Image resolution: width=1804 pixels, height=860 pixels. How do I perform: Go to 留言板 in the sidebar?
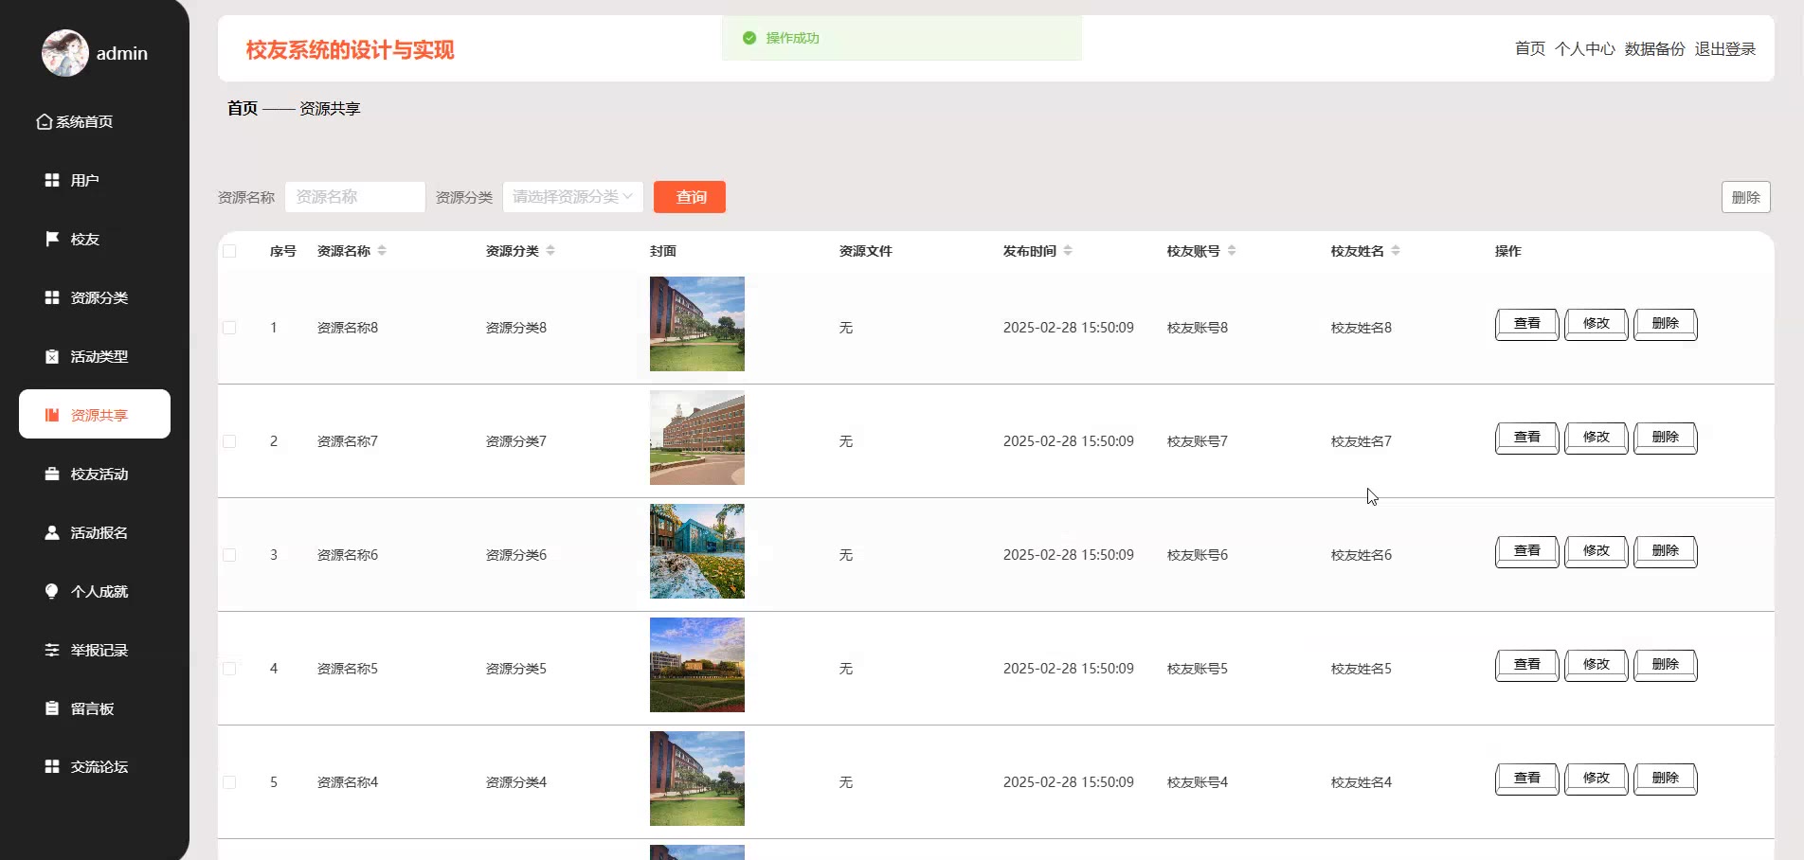tap(92, 708)
